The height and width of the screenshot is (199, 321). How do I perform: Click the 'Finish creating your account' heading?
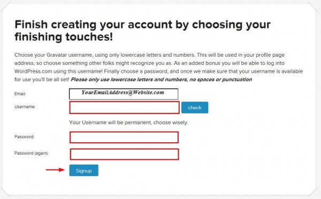(x=143, y=30)
